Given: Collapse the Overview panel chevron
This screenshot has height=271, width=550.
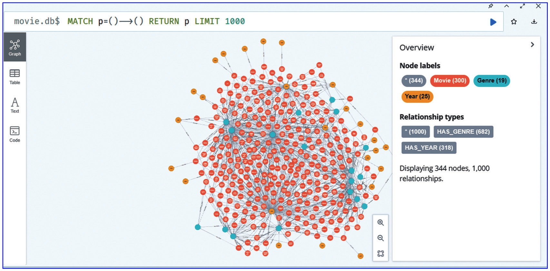Looking at the screenshot, I should coord(532,45).
